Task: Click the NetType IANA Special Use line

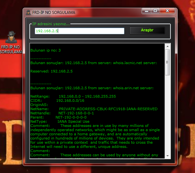Action: [60, 121]
